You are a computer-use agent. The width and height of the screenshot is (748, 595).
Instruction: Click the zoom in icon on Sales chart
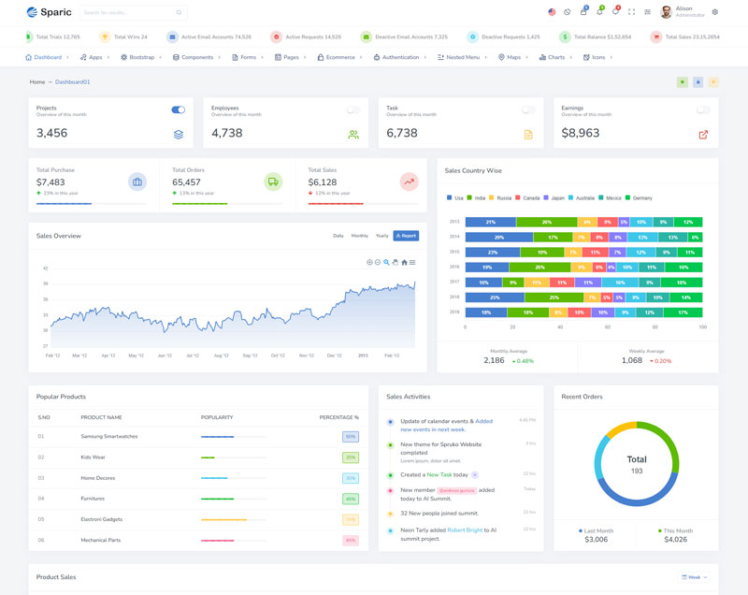click(x=369, y=262)
